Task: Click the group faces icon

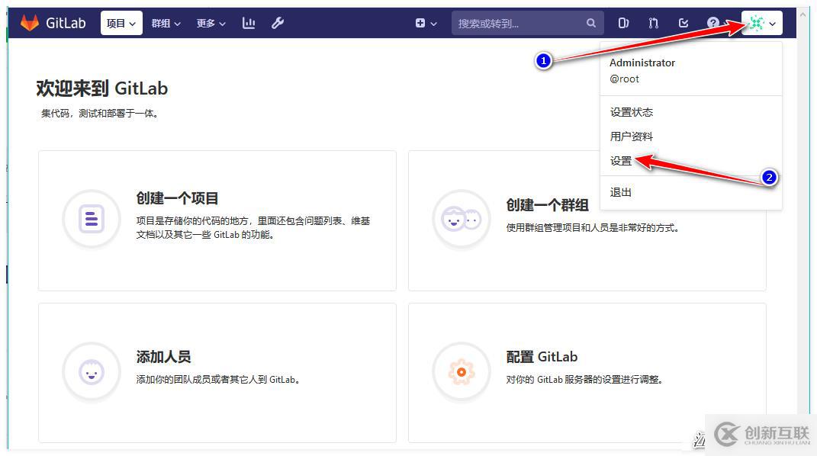Action: pyautogui.click(x=461, y=219)
